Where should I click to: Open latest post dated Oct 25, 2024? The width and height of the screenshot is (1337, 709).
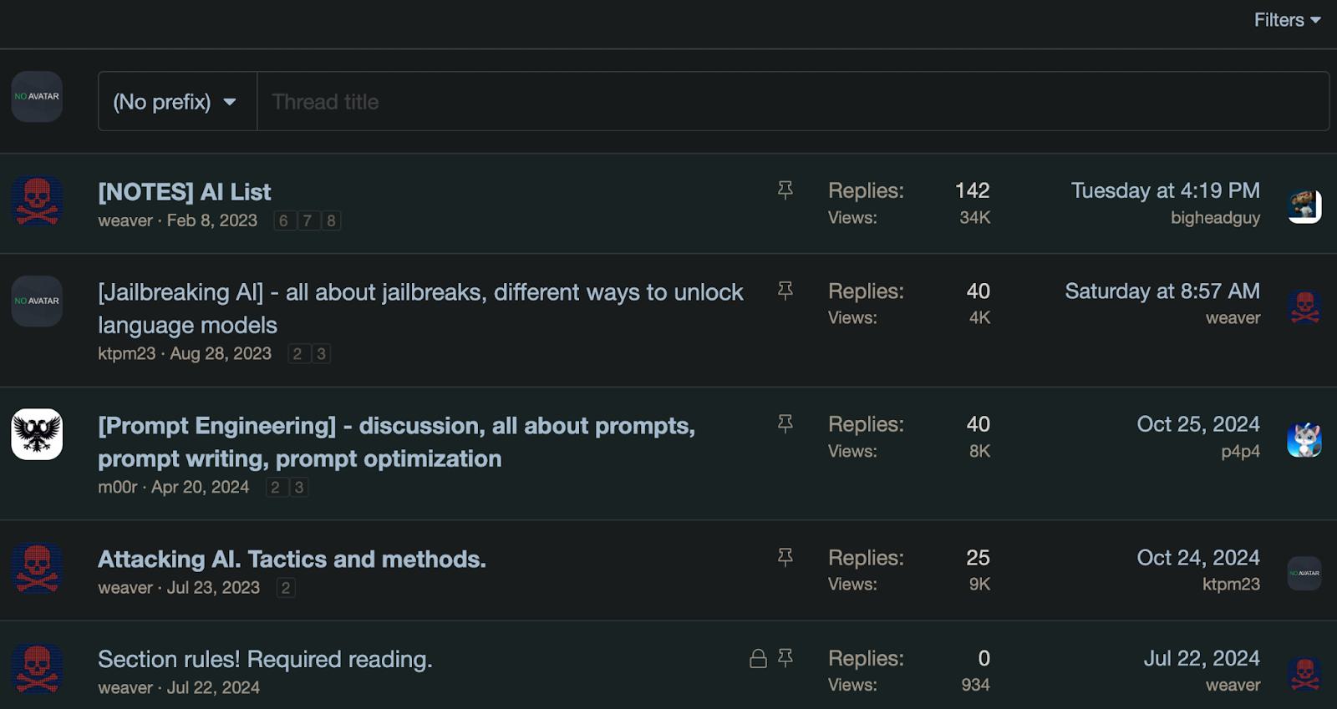[1198, 424]
